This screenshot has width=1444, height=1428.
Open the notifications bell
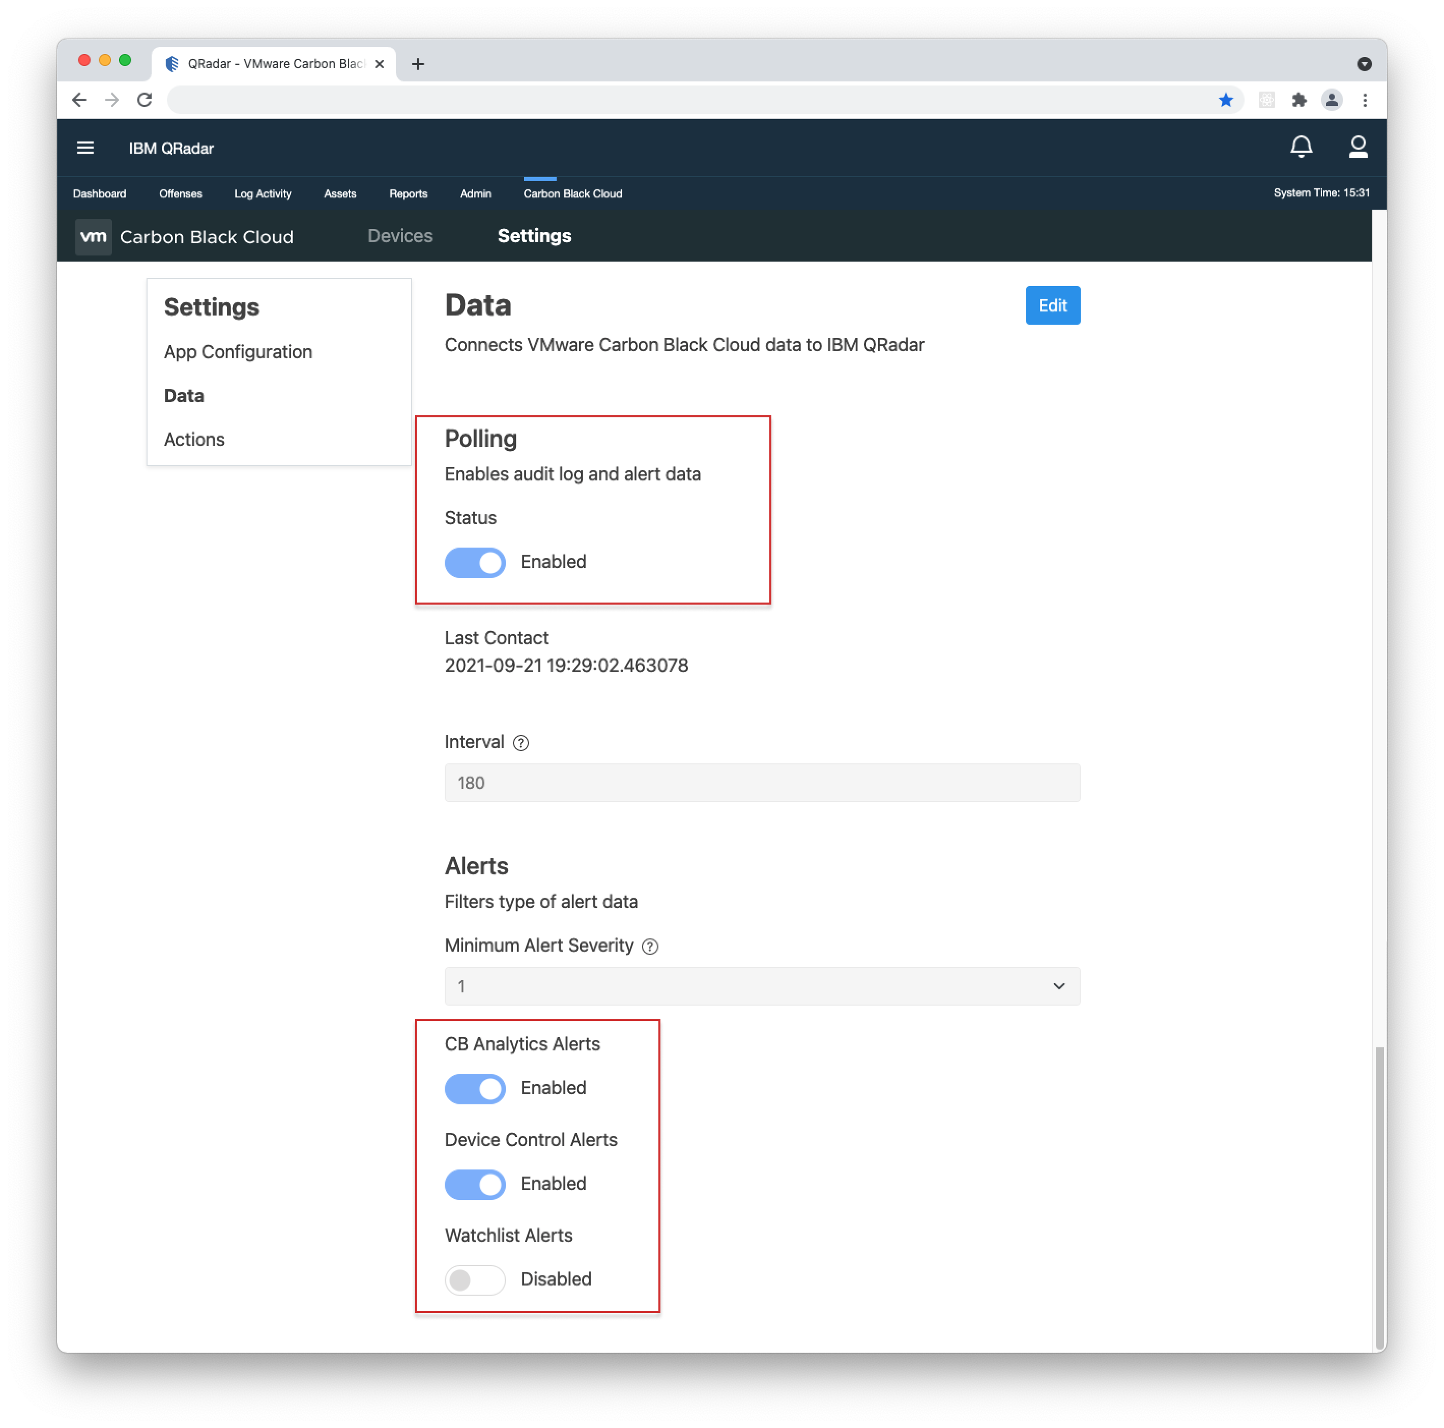point(1301,147)
